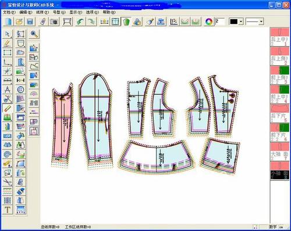Select the highlighted 小袖面 piece
This screenshot has height=231, width=291.
point(279,170)
